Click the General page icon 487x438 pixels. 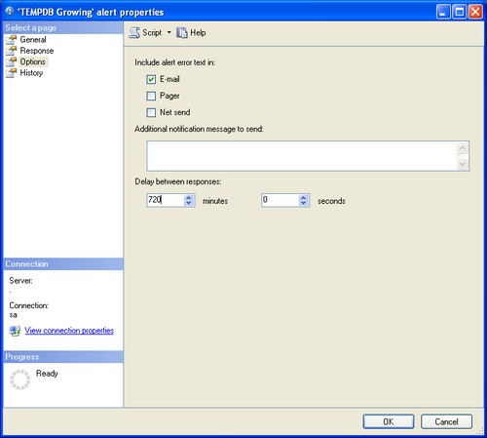12,40
